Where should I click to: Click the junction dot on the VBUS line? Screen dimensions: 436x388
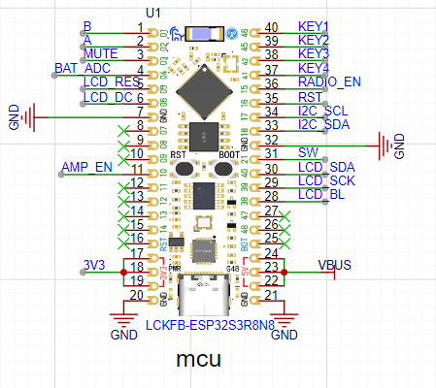[x=284, y=273]
